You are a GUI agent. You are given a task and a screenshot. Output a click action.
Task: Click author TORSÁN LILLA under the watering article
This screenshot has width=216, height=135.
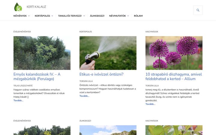86,81
